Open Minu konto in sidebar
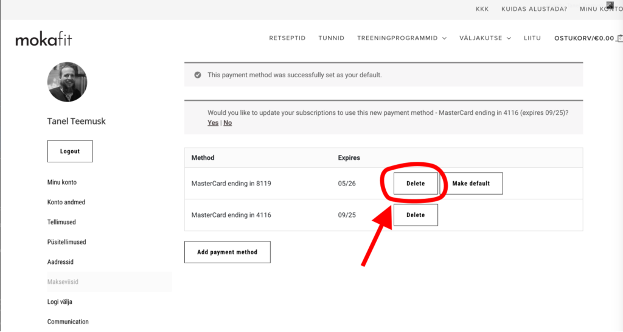623x332 pixels. tap(62, 182)
